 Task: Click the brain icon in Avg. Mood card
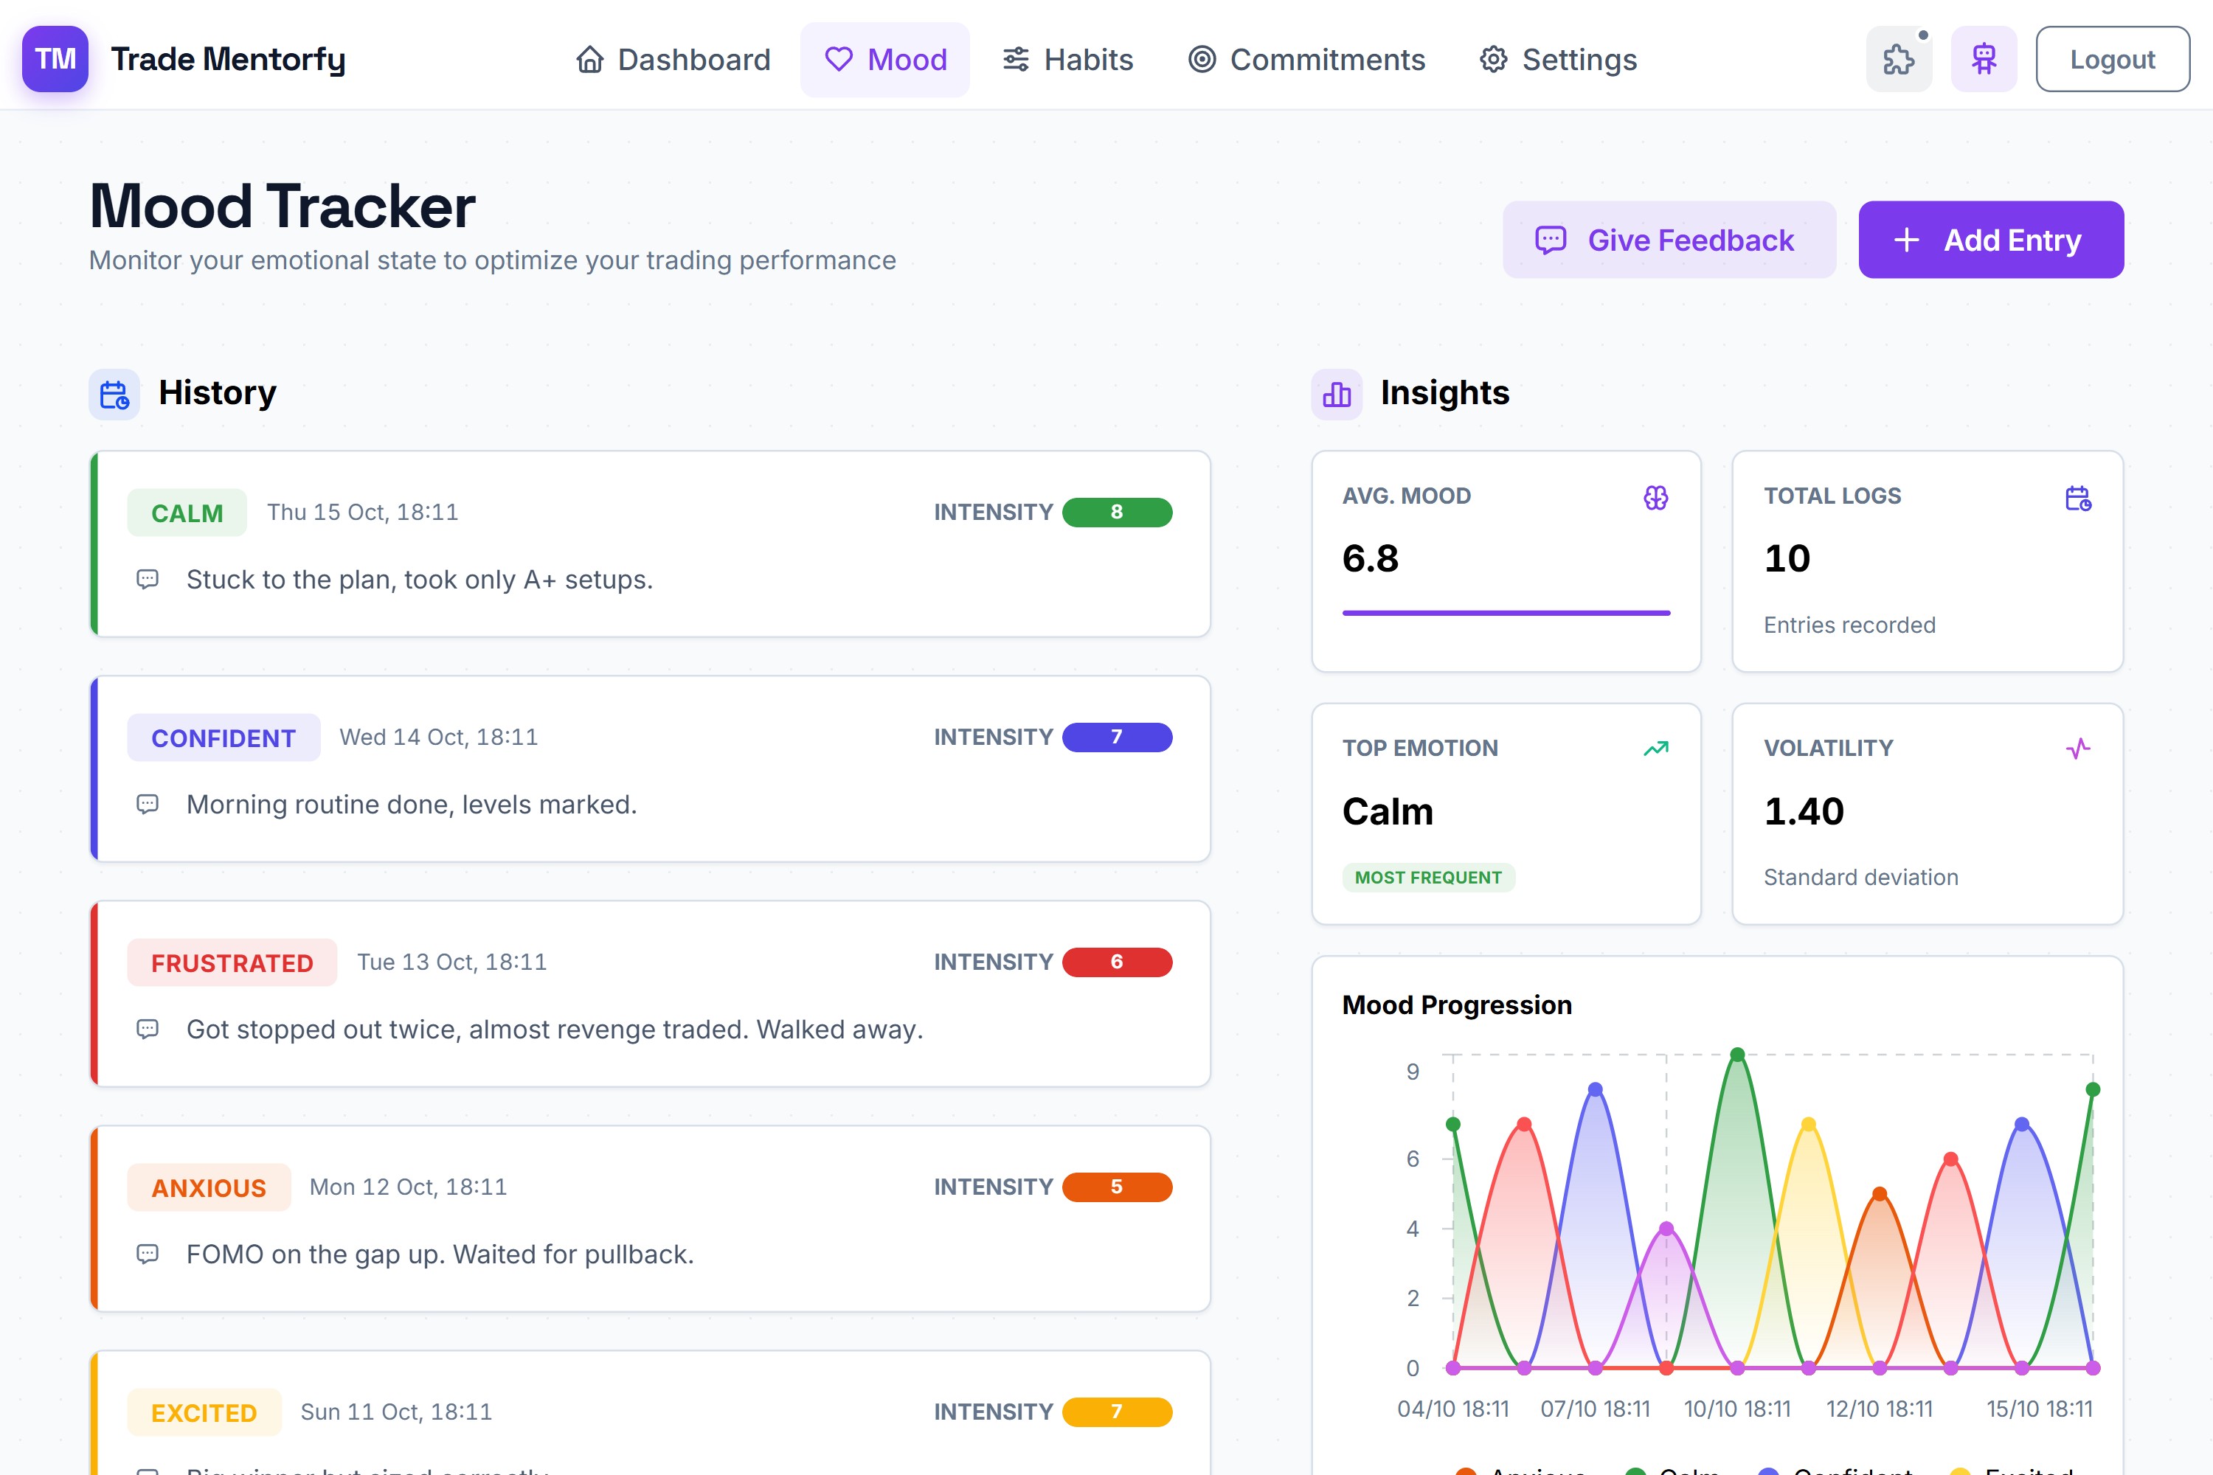tap(1656, 498)
